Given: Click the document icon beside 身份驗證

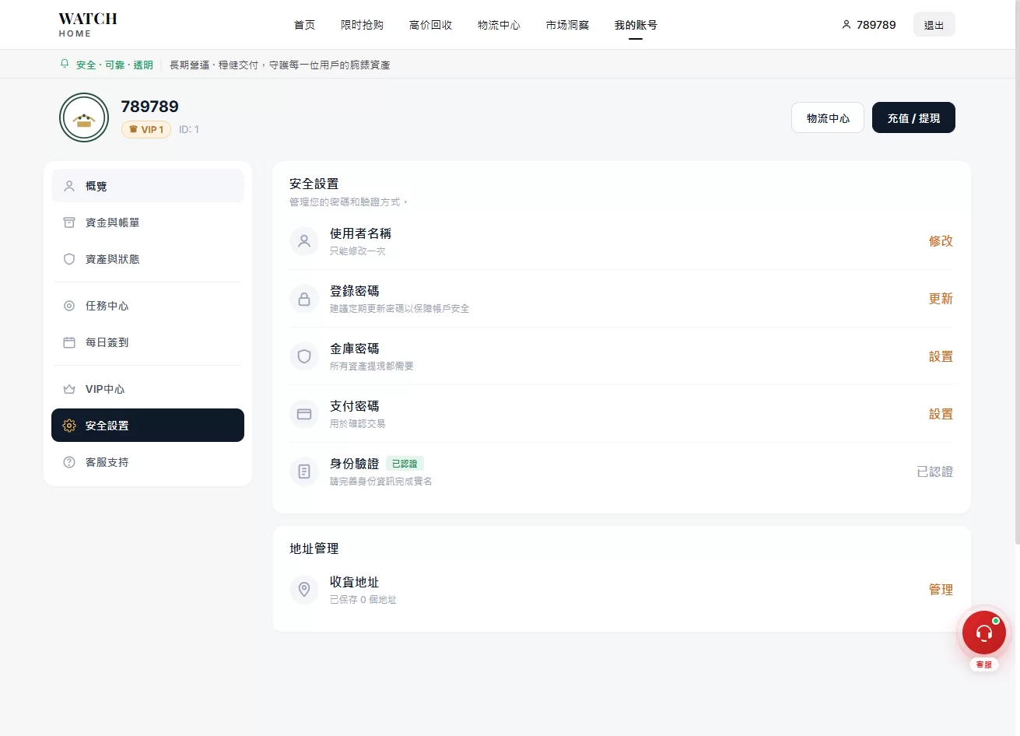Looking at the screenshot, I should coord(304,471).
